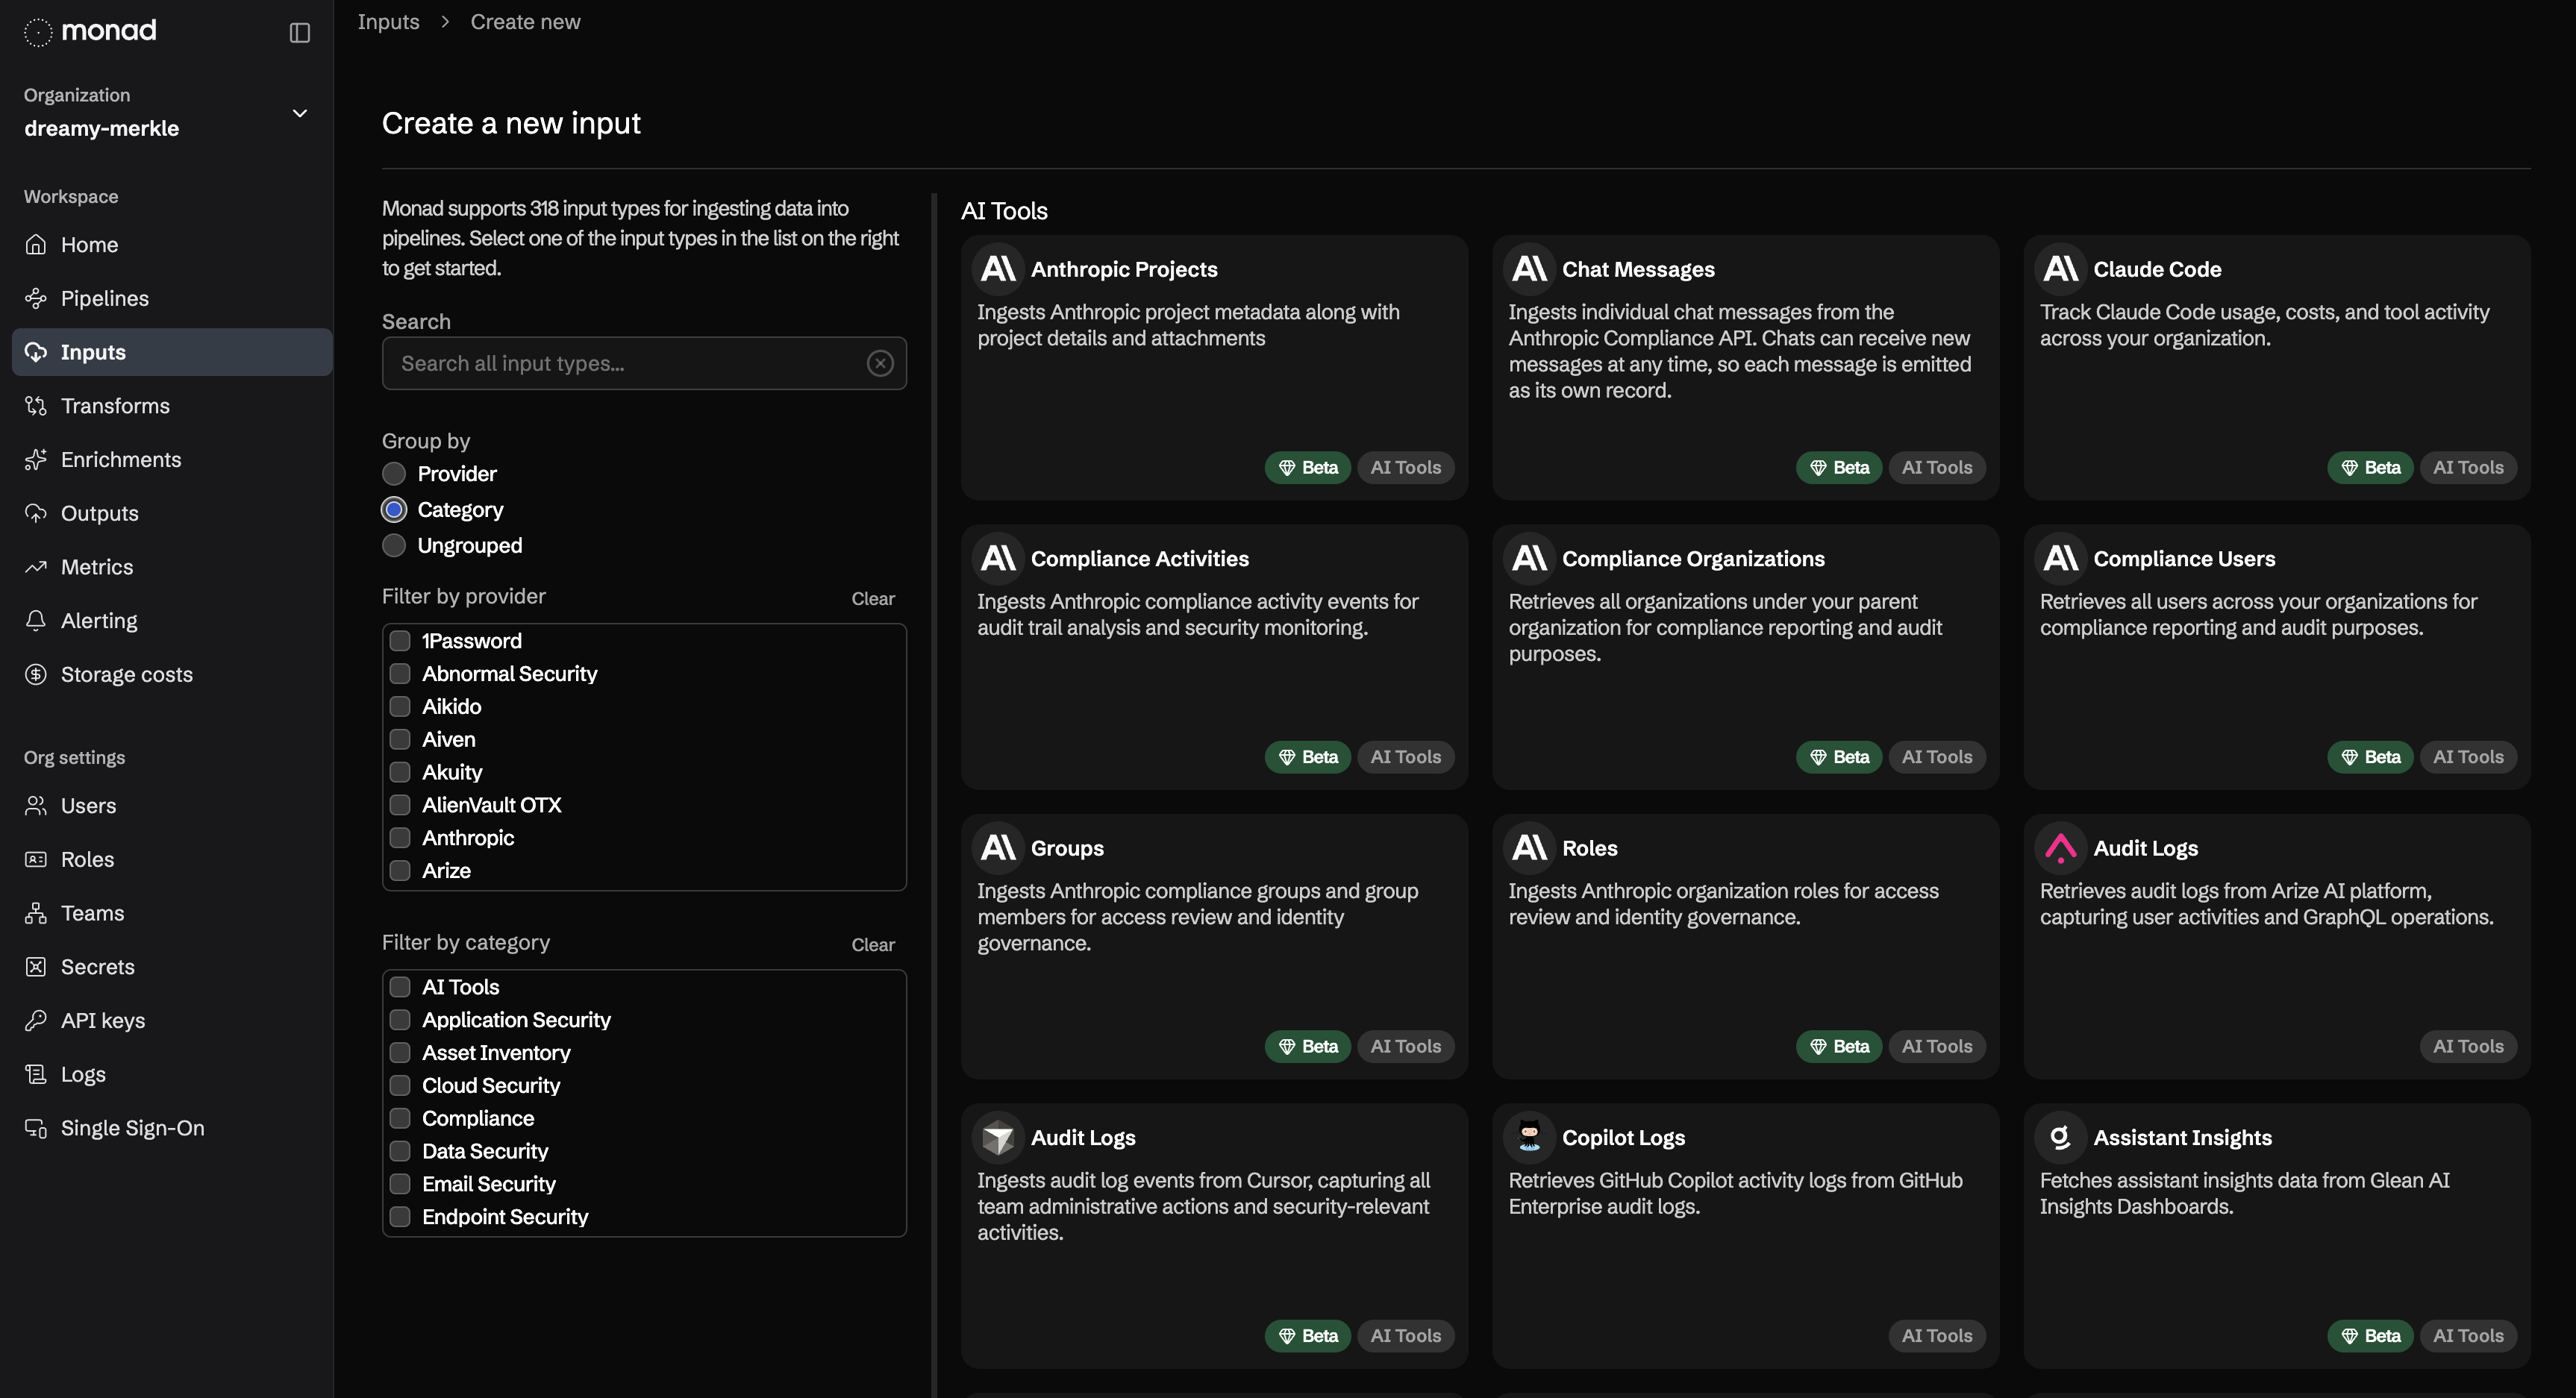This screenshot has height=1398, width=2576.
Task: Click the Secrets icon in sidebar
Action: (36, 966)
